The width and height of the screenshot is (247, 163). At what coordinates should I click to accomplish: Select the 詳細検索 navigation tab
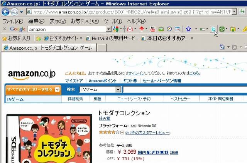click(75, 99)
